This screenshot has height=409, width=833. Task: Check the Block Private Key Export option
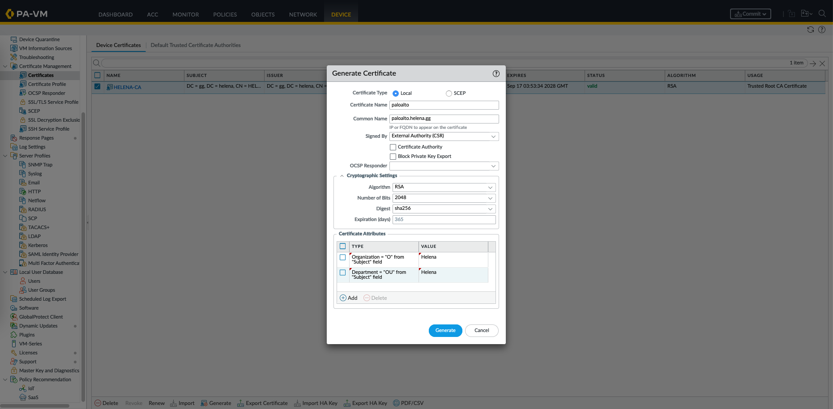click(393, 157)
